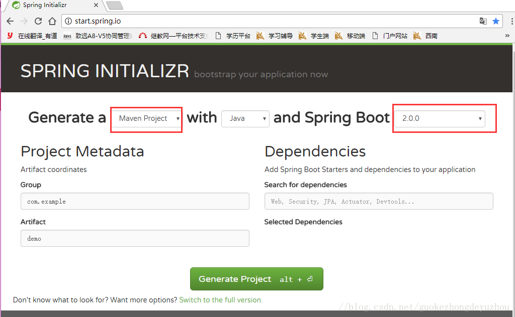Image resolution: width=515 pixels, height=317 pixels.
Task: Click the Search for dependencies input
Action: pyautogui.click(x=379, y=201)
